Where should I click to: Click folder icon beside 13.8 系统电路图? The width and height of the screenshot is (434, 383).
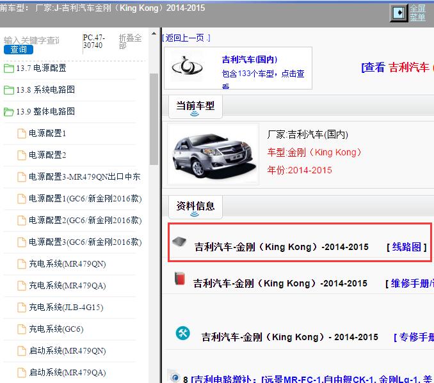[9, 90]
